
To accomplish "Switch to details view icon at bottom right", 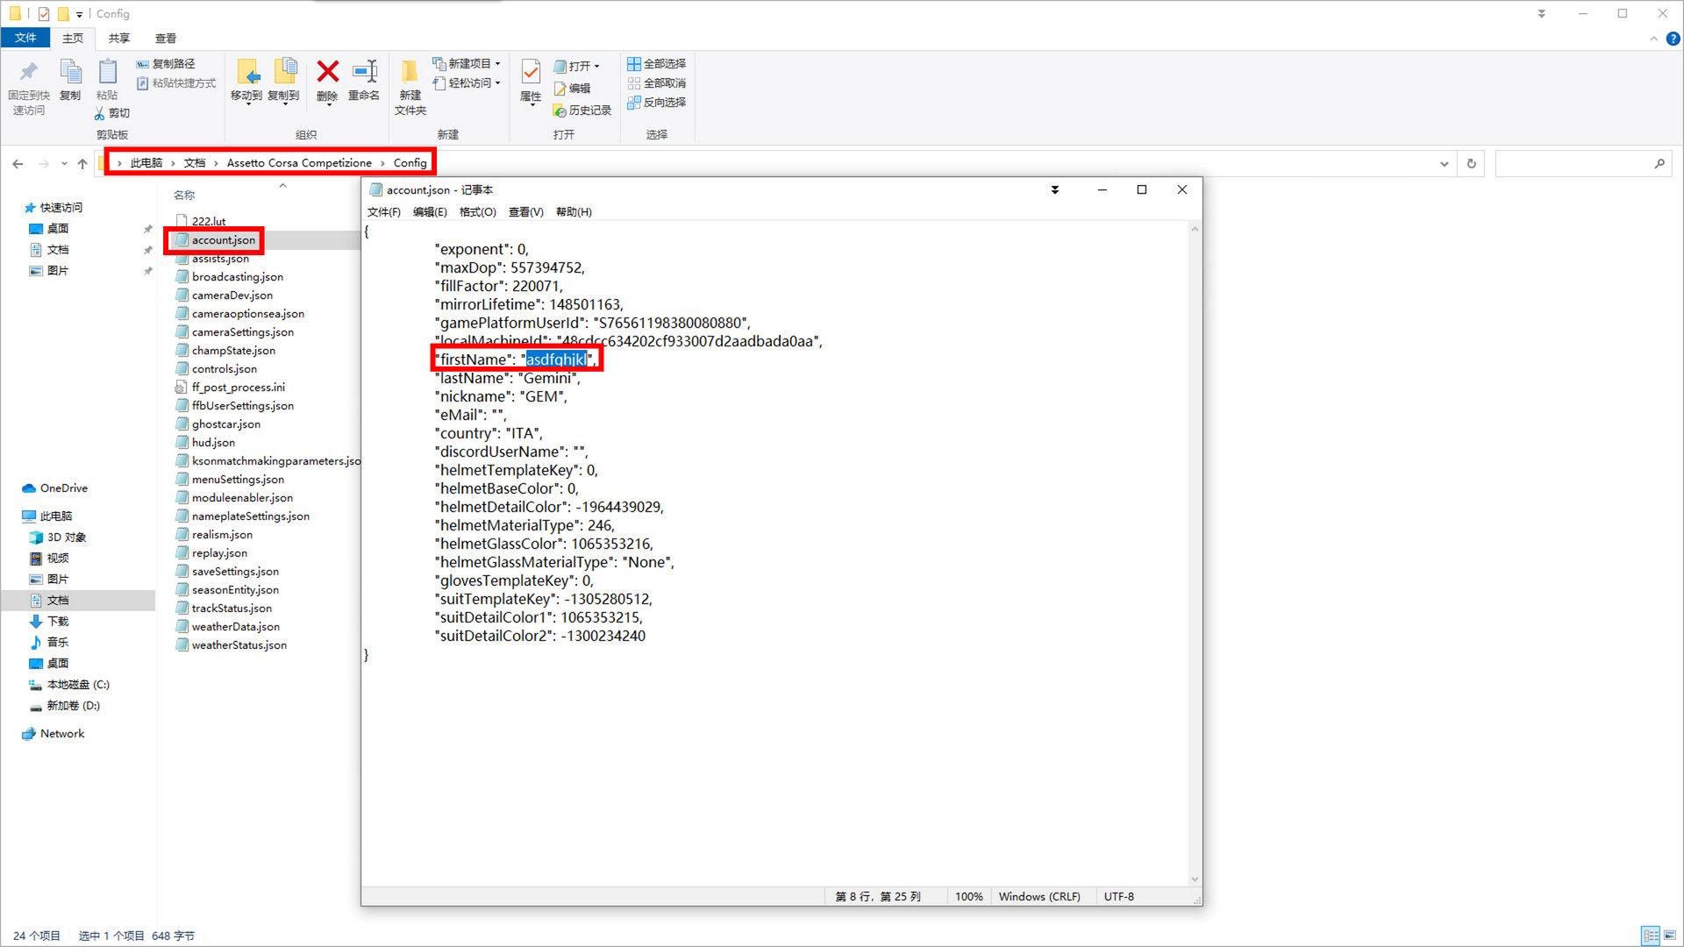I will pos(1651,936).
